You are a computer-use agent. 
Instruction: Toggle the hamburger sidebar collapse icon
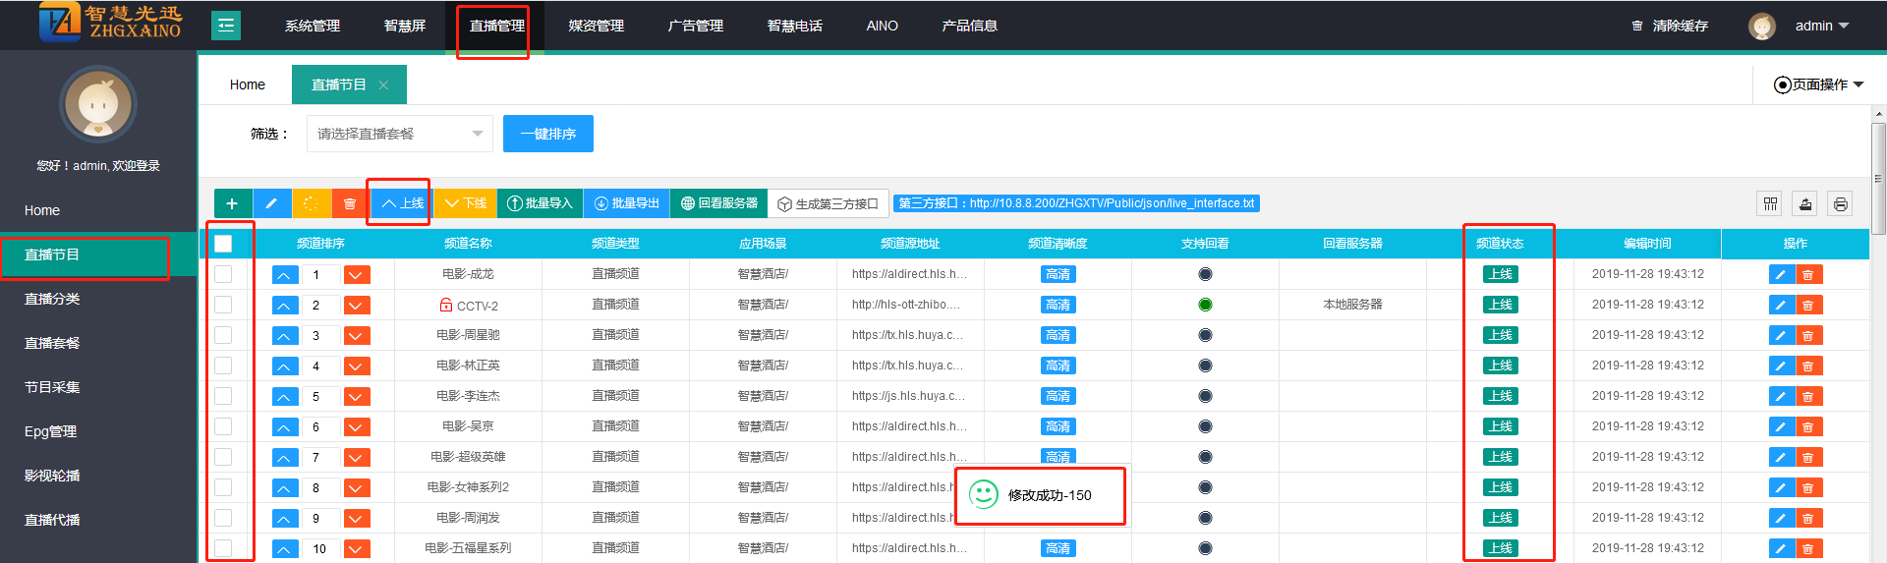pyautogui.click(x=226, y=26)
